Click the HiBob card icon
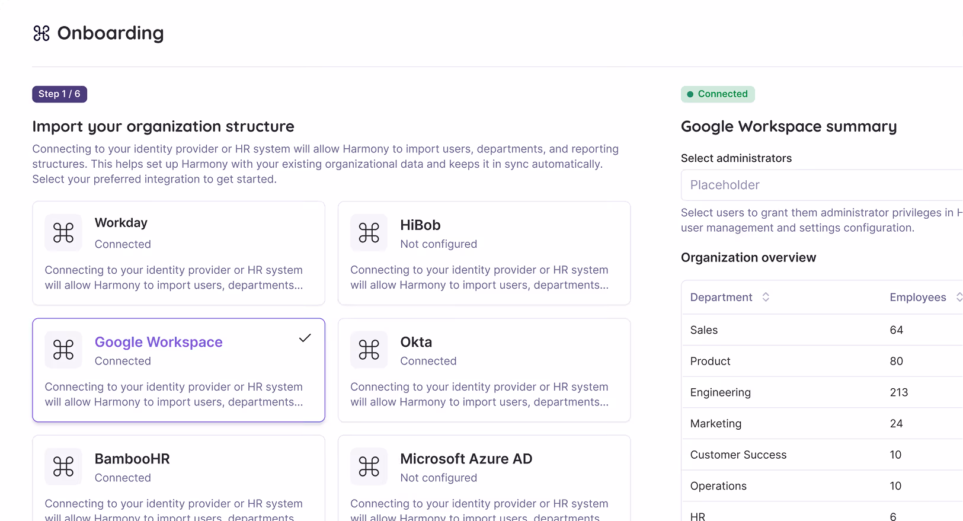963x521 pixels. click(x=369, y=233)
